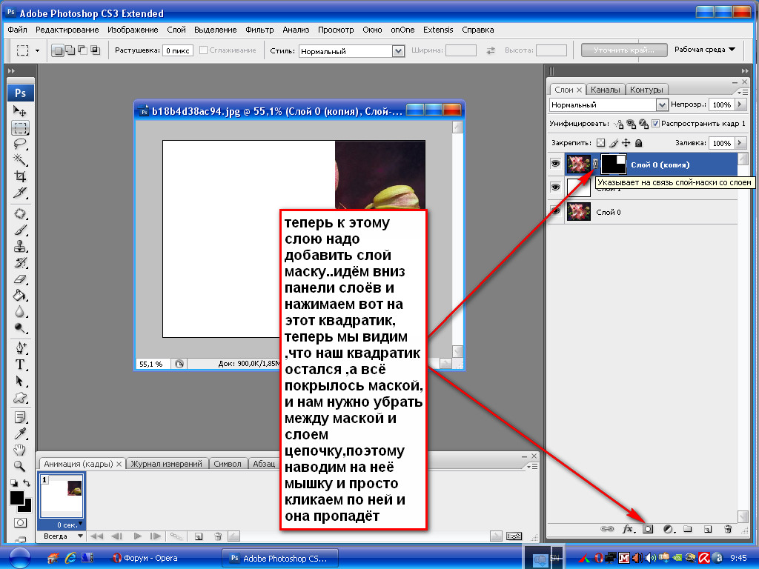Image resolution: width=759 pixels, height=569 pixels.
Task: Select the Eyedropper tool
Action: [20, 433]
